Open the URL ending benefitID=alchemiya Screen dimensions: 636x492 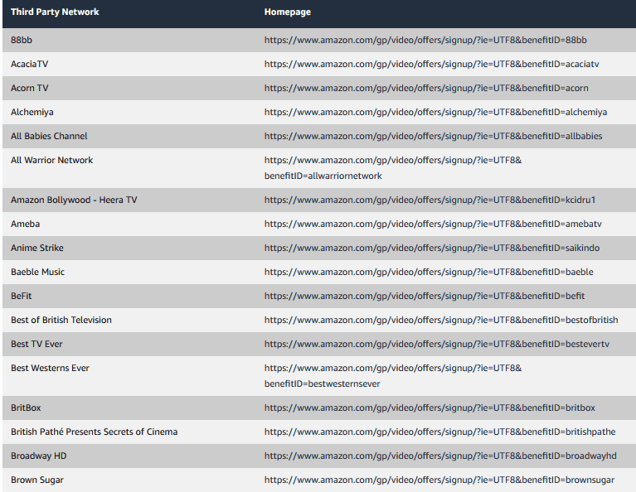[x=435, y=113]
